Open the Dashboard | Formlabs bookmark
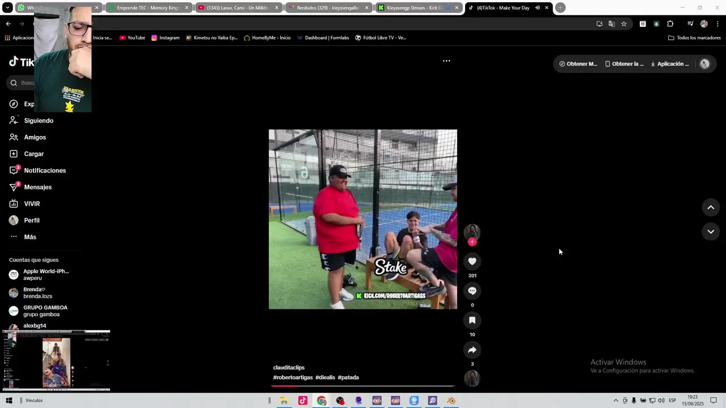726x408 pixels. pyautogui.click(x=323, y=38)
